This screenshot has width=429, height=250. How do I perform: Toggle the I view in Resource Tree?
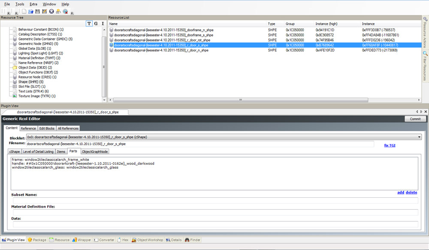[x=103, y=24]
